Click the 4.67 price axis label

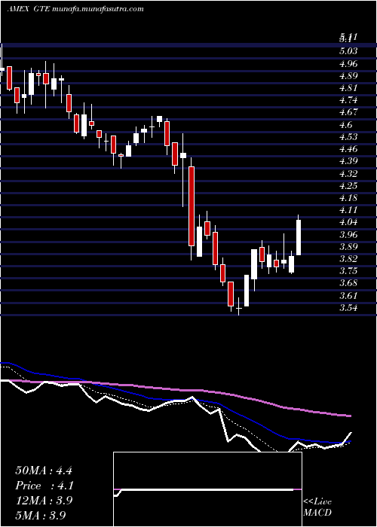[x=348, y=112]
